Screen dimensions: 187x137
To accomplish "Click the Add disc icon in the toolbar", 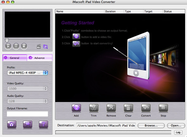I will [x=76, y=108].
